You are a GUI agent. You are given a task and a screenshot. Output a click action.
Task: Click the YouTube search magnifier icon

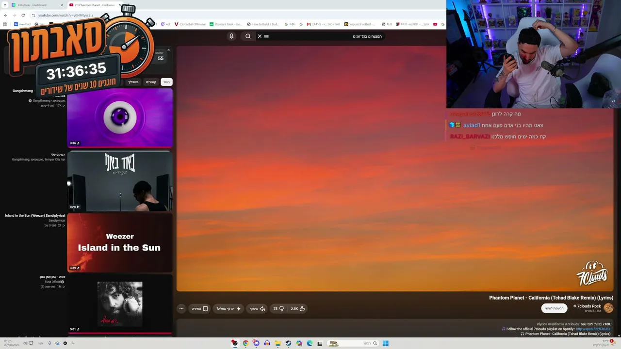click(x=248, y=36)
